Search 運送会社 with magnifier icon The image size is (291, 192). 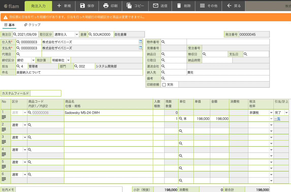[163, 66]
